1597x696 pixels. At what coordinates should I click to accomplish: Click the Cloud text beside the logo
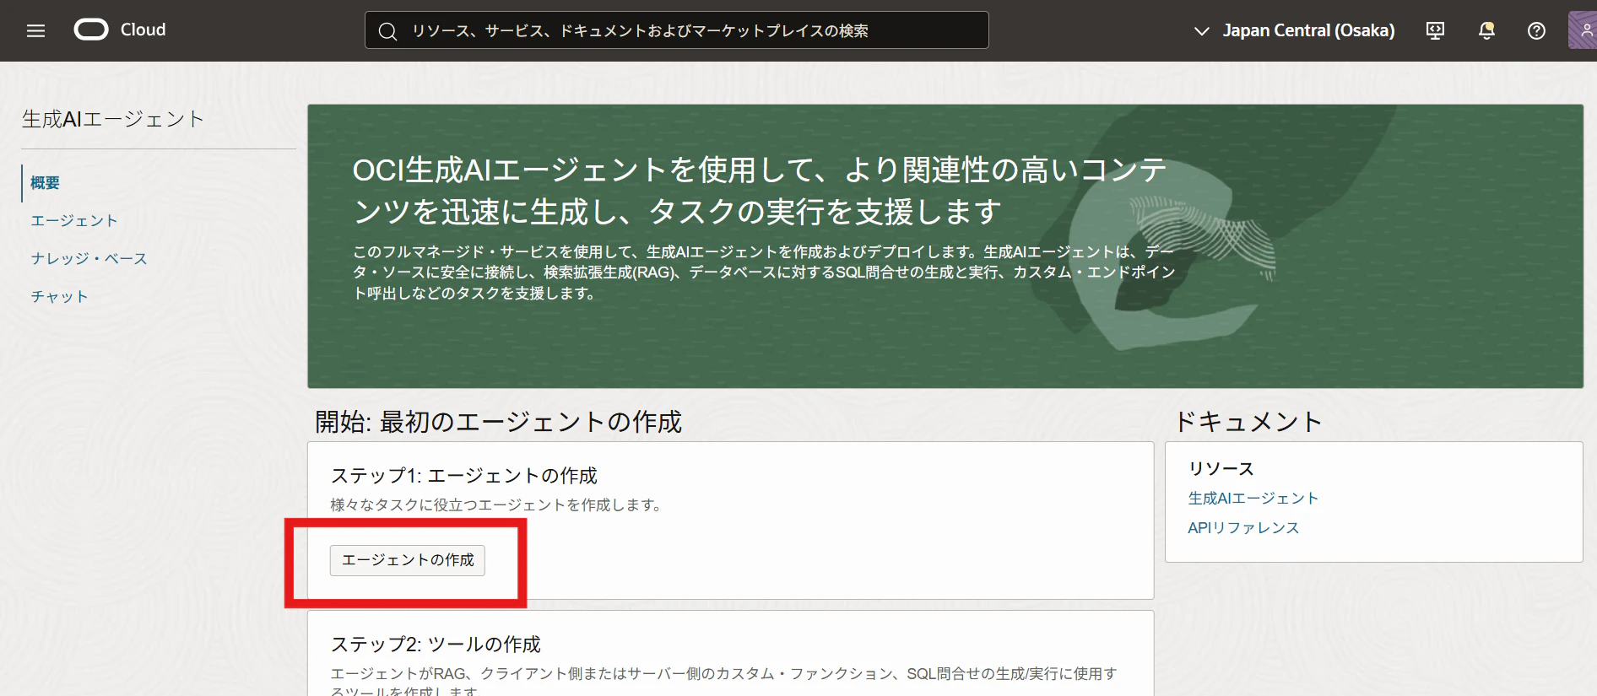click(x=143, y=30)
